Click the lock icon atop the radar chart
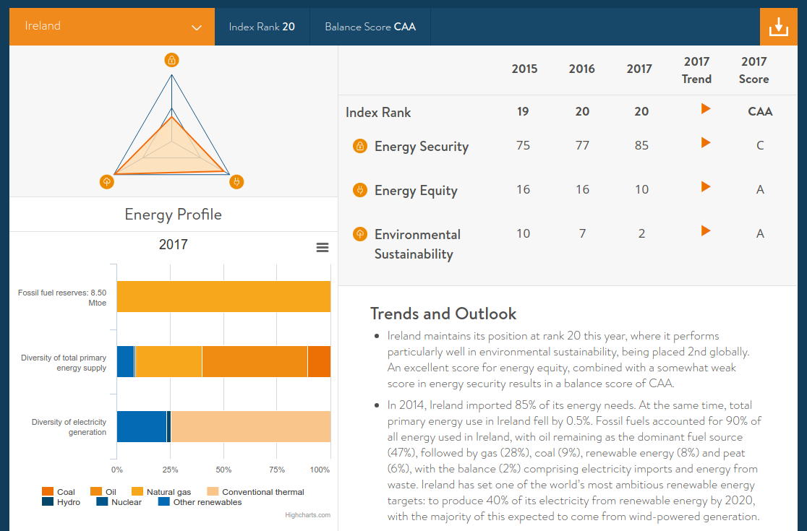Viewport: 807px width, 531px height. tap(171, 60)
